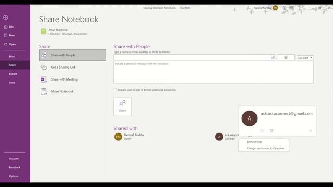The height and width of the screenshot is (187, 333).
Task: Choose the Share with People option
Action: pyautogui.click(x=72, y=55)
